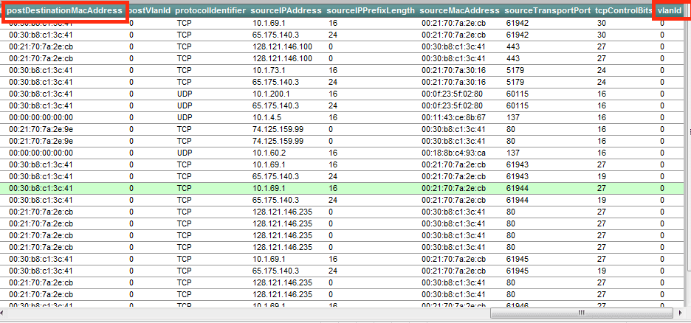The image size is (691, 323).
Task: Click tcpControlBits 24 in the 10.1.73.1 row
Action: pyautogui.click(x=602, y=70)
